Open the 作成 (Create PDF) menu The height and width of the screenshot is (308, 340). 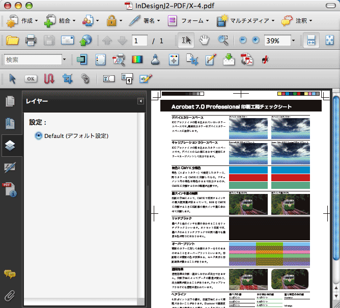coord(22,21)
